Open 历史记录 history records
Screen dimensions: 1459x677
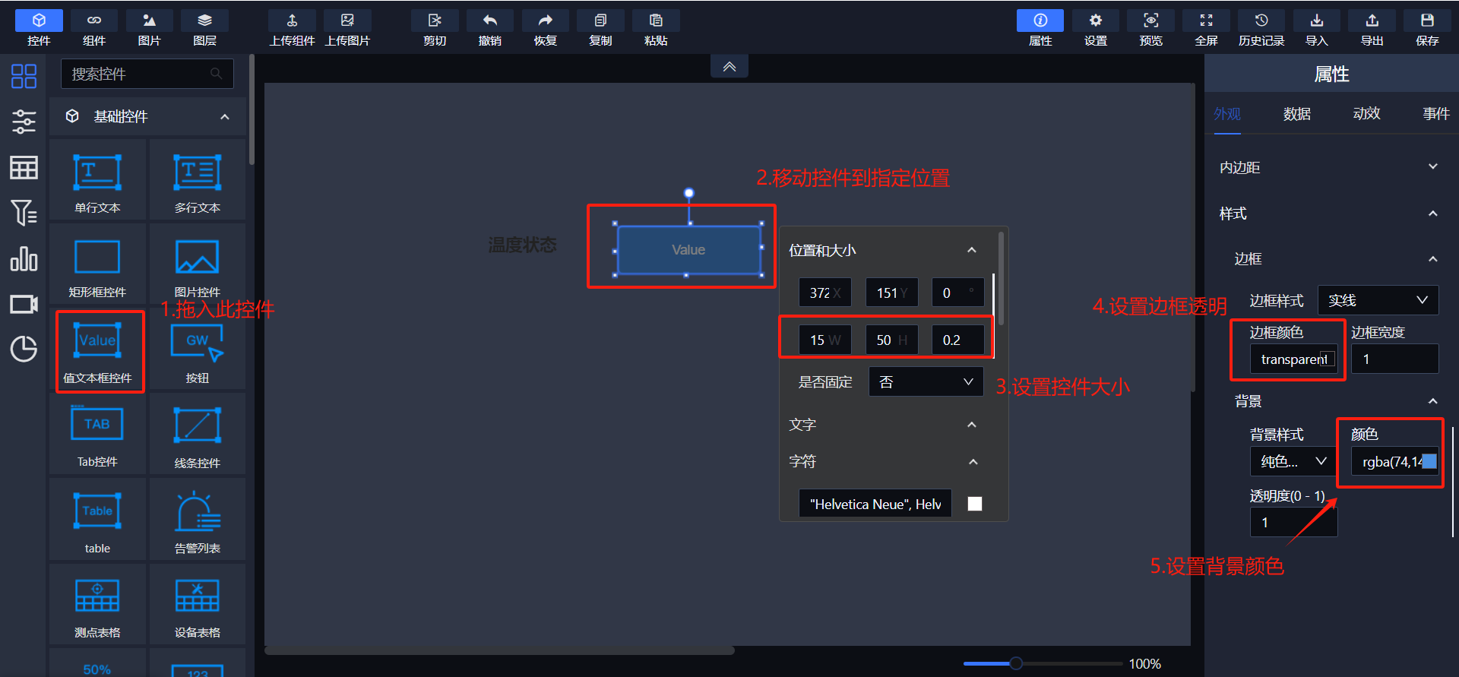click(x=1261, y=29)
